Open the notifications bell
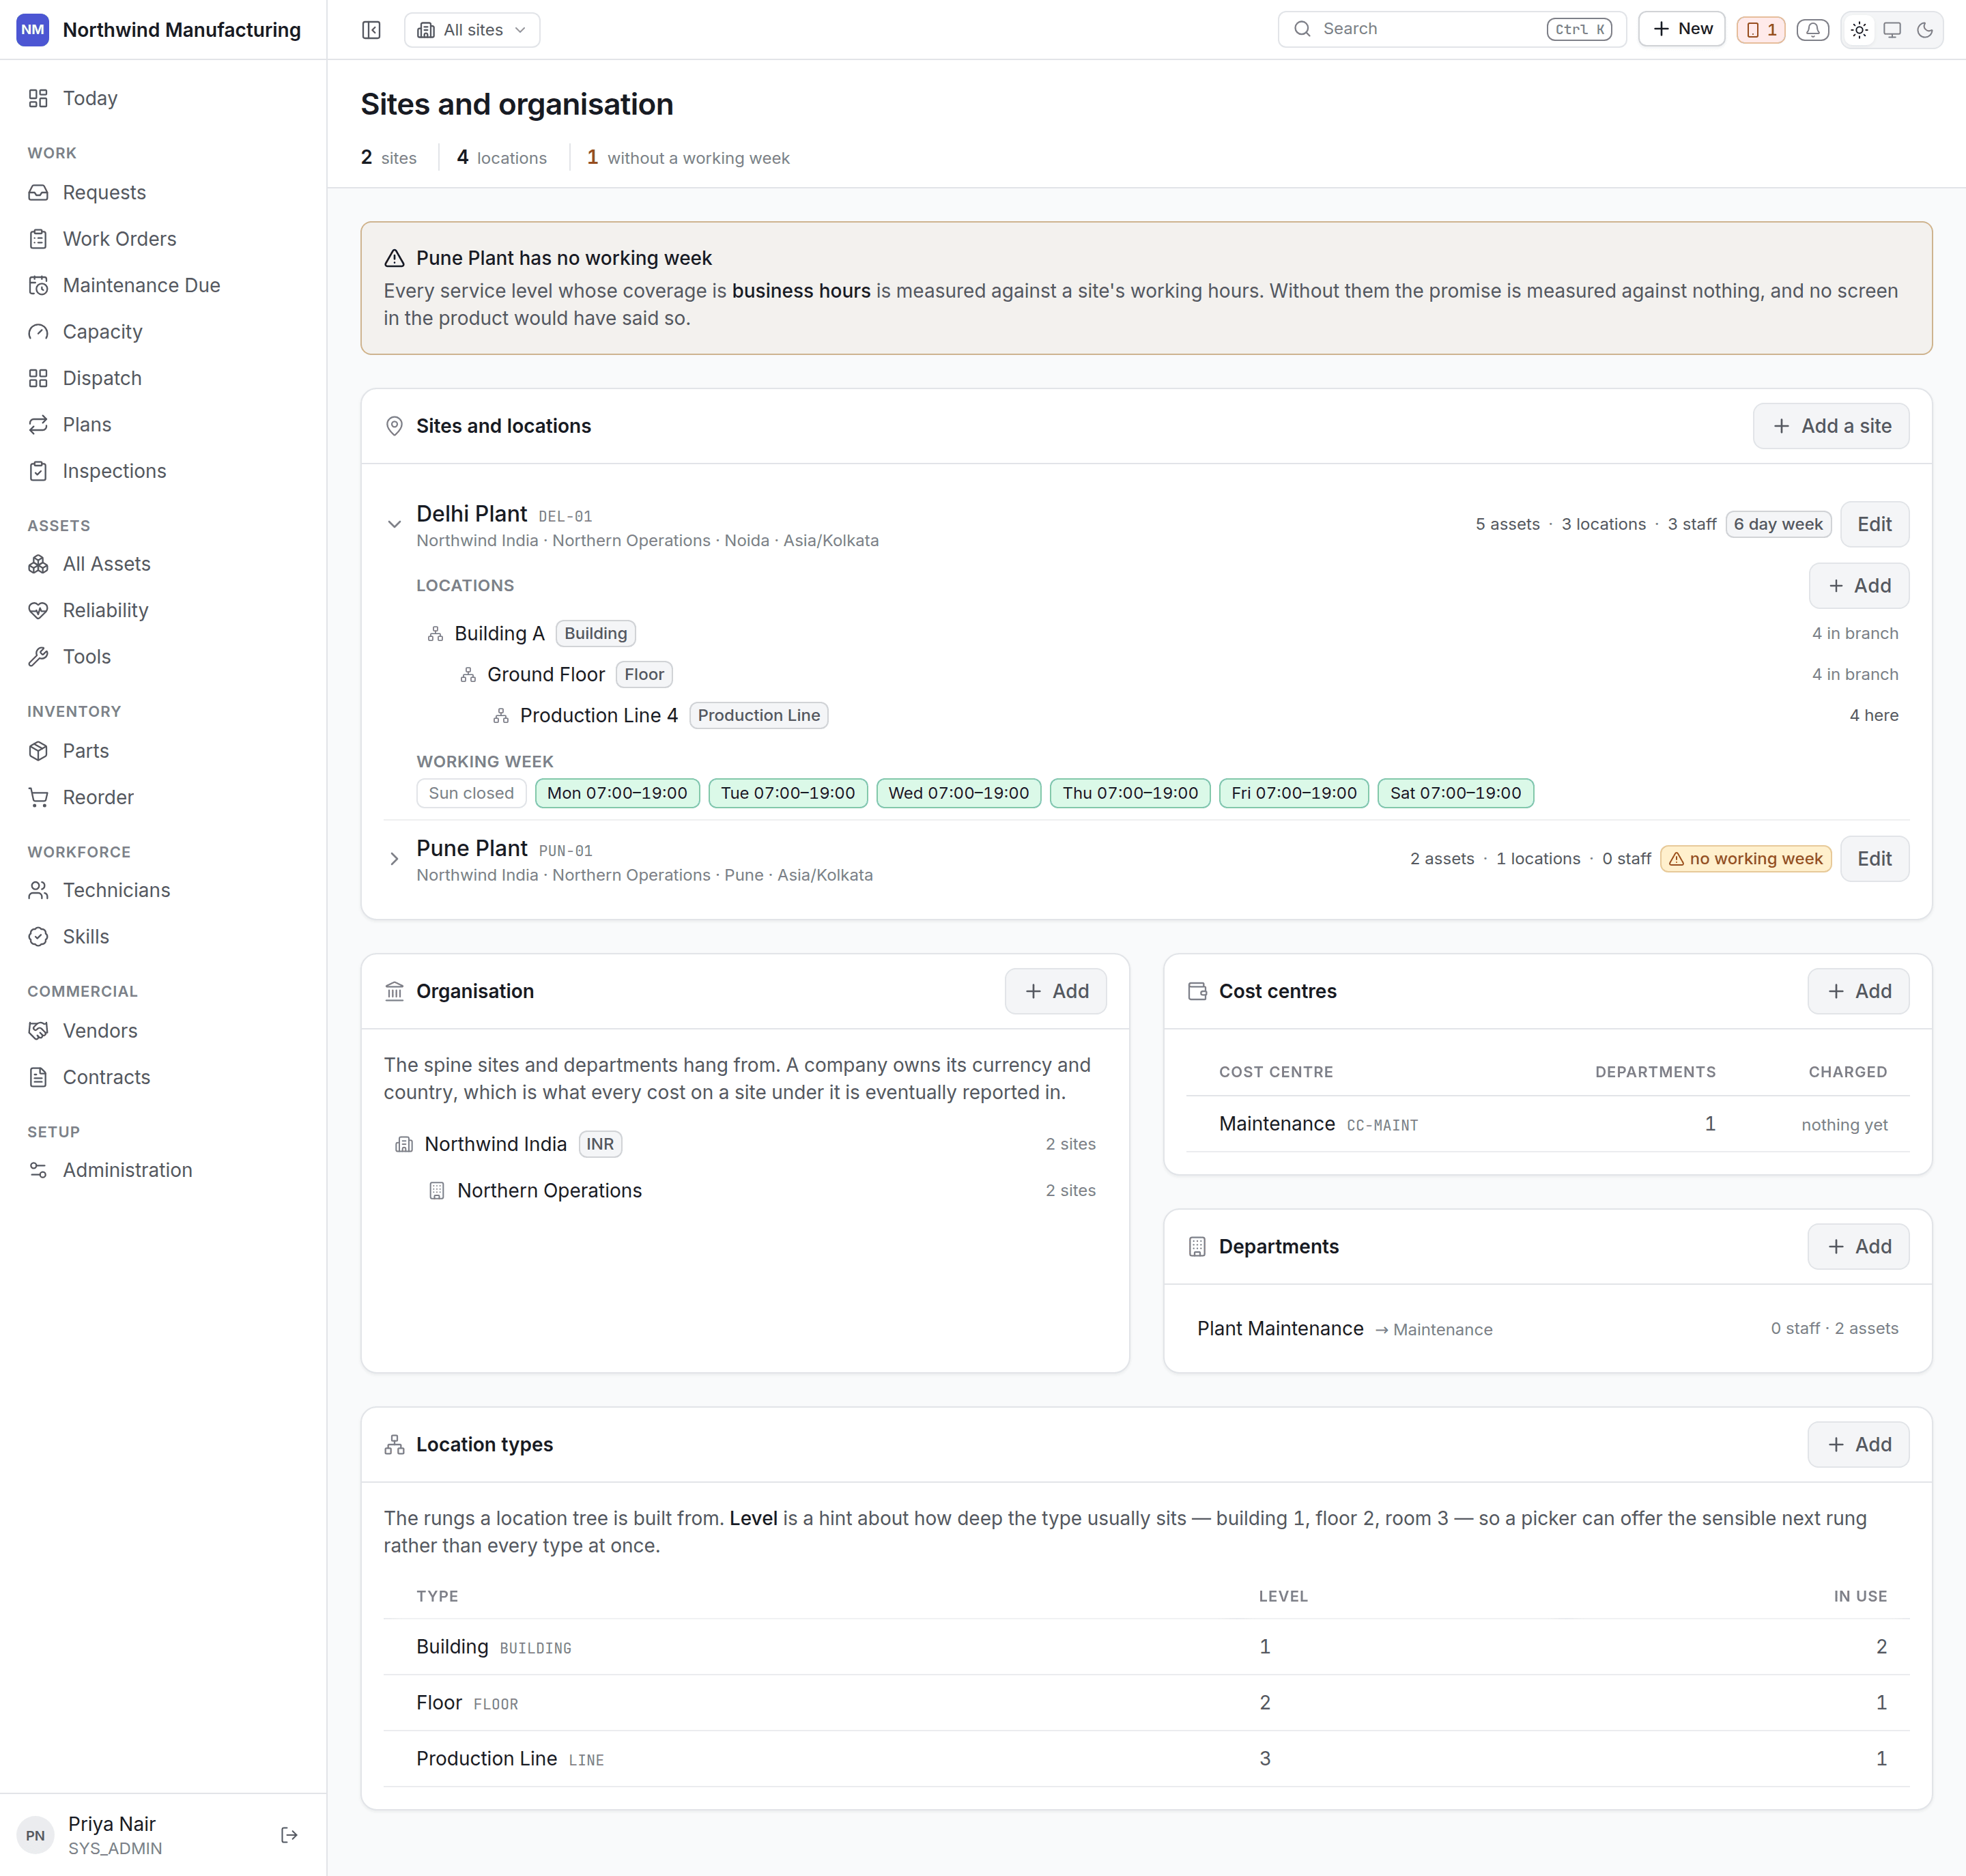This screenshot has height=1876, width=1966. [1812, 30]
